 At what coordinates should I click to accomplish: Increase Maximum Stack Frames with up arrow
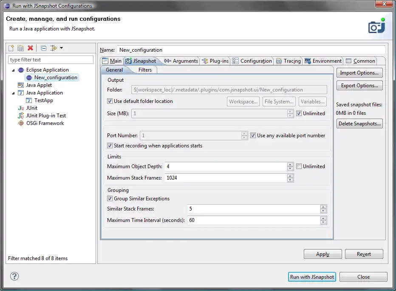click(x=290, y=176)
